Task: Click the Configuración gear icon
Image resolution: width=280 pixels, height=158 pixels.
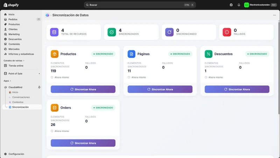Action: (x=5, y=154)
